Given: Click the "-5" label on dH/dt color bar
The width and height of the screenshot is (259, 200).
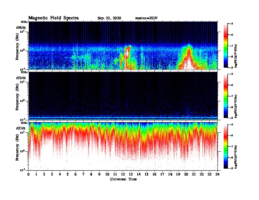Looking at the screenshot, I should point(232,24).
